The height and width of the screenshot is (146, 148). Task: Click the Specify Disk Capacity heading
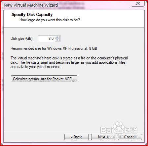[x=32, y=15]
